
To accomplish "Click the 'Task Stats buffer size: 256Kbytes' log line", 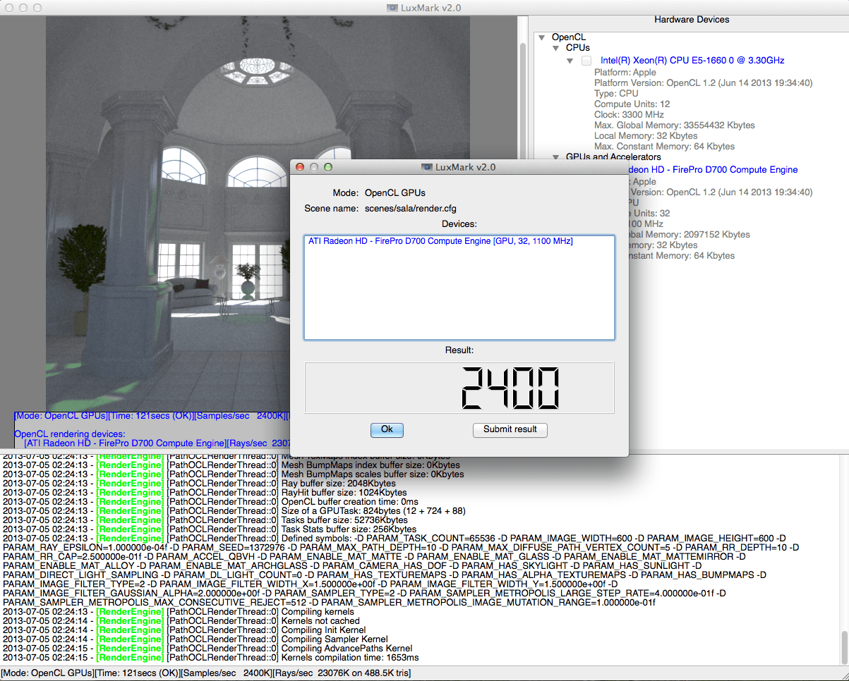I will [210, 529].
